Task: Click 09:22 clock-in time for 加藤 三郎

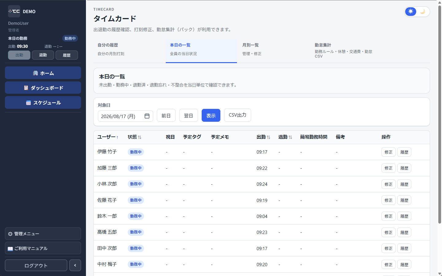Action: pos(262,168)
